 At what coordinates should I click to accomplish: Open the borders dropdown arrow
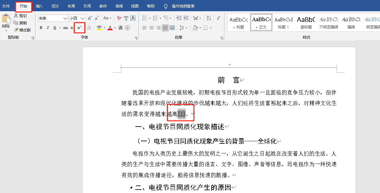point(211,28)
